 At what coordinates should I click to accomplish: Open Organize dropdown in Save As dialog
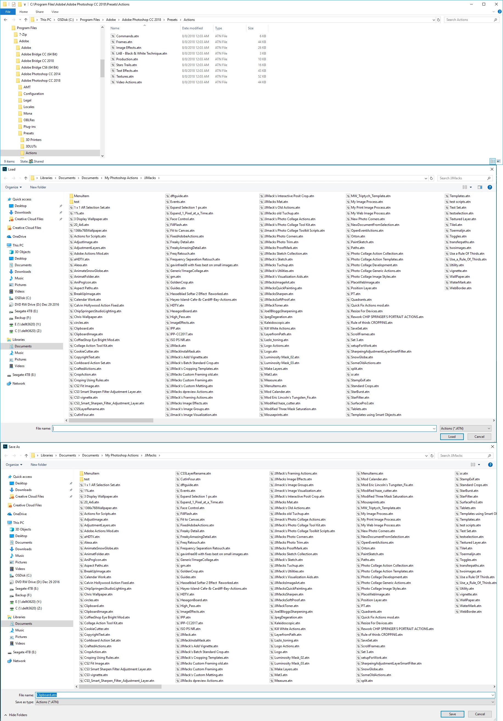coord(14,465)
